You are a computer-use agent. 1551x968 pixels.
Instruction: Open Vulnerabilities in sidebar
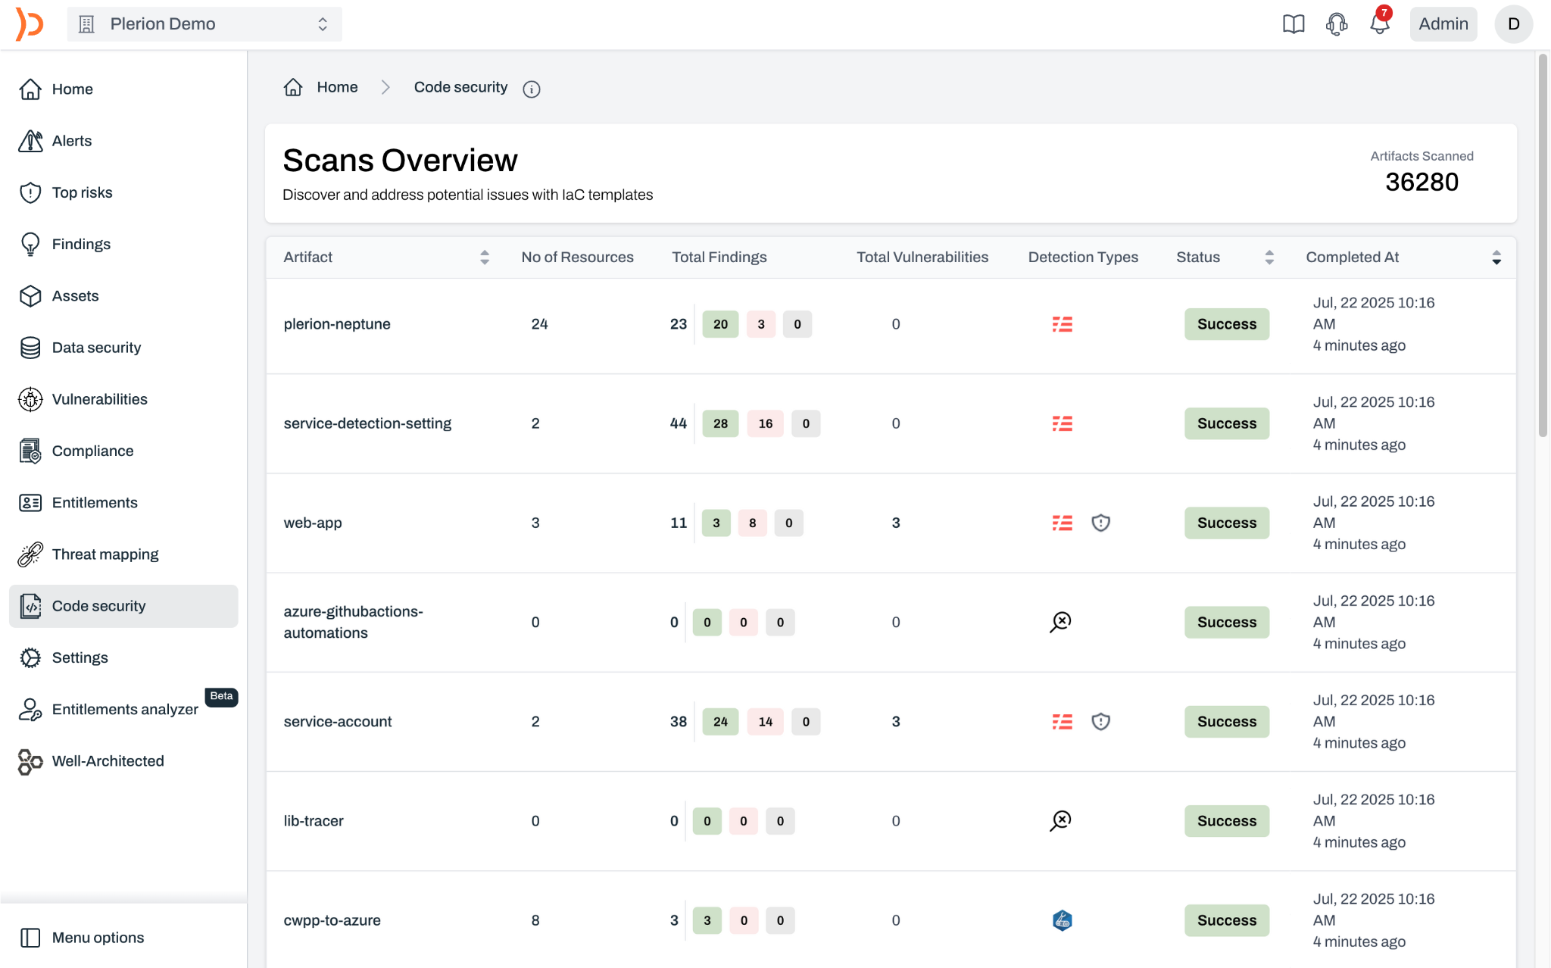pyautogui.click(x=123, y=399)
